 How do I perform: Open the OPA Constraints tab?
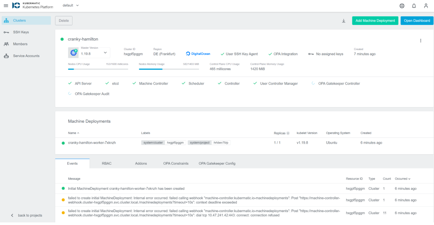(x=175, y=163)
